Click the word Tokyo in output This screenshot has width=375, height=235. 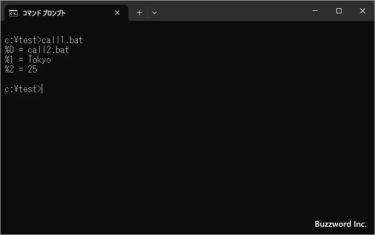point(39,60)
